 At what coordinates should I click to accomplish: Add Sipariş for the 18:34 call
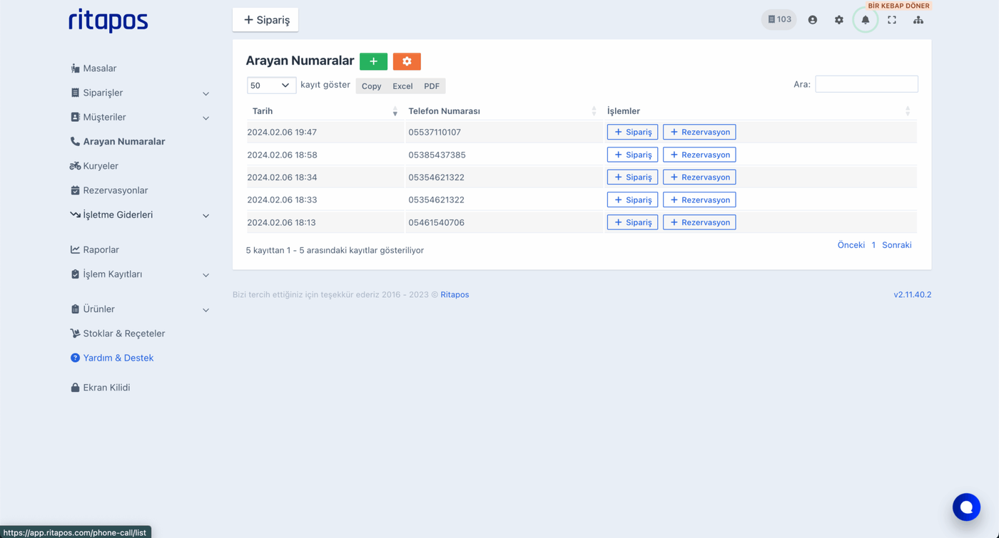click(632, 177)
